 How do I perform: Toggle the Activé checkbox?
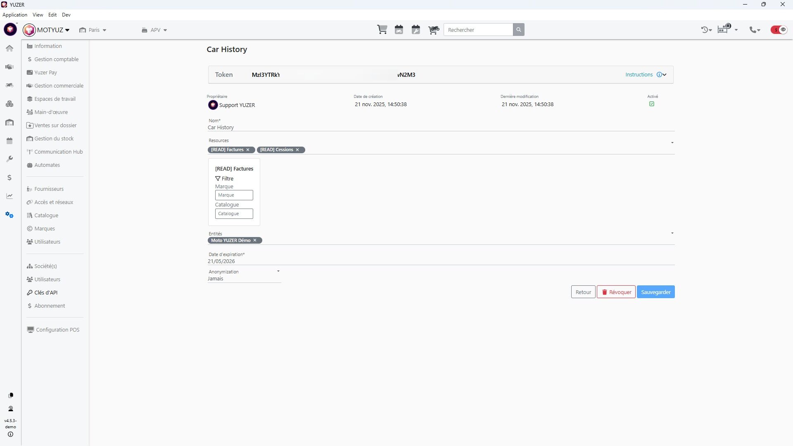coord(652,104)
